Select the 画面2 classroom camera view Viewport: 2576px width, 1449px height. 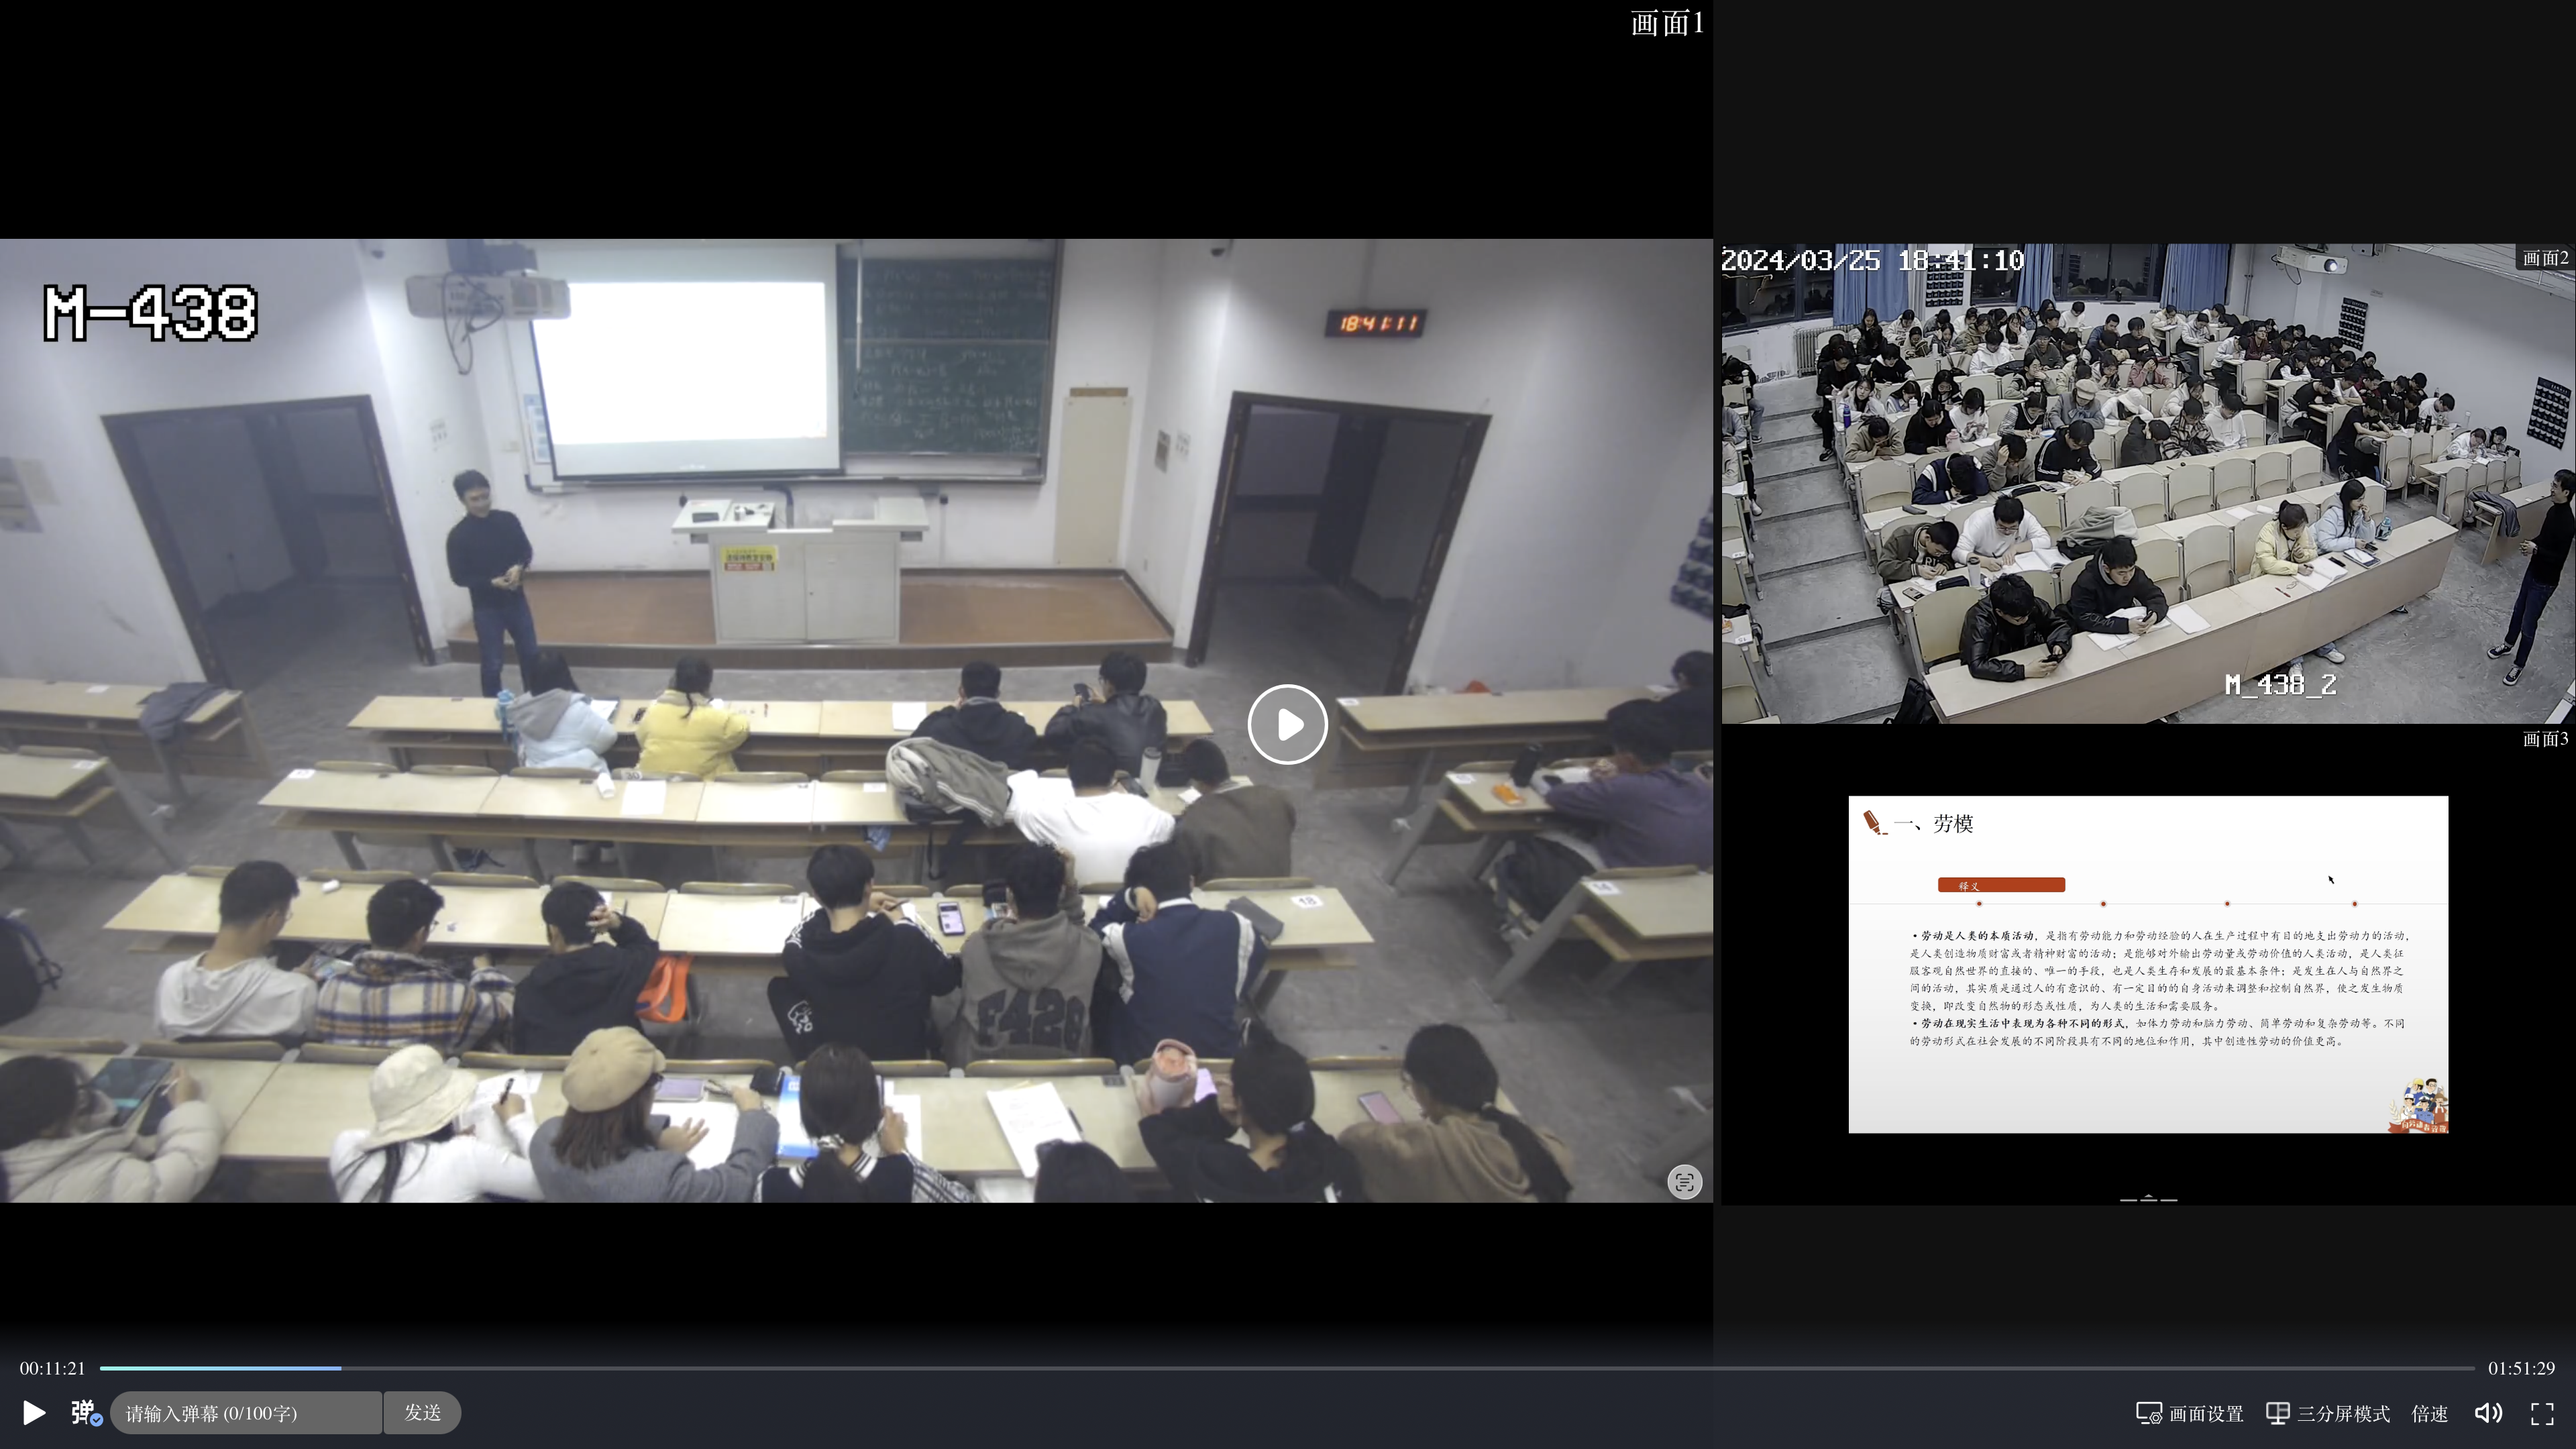(x=2147, y=483)
